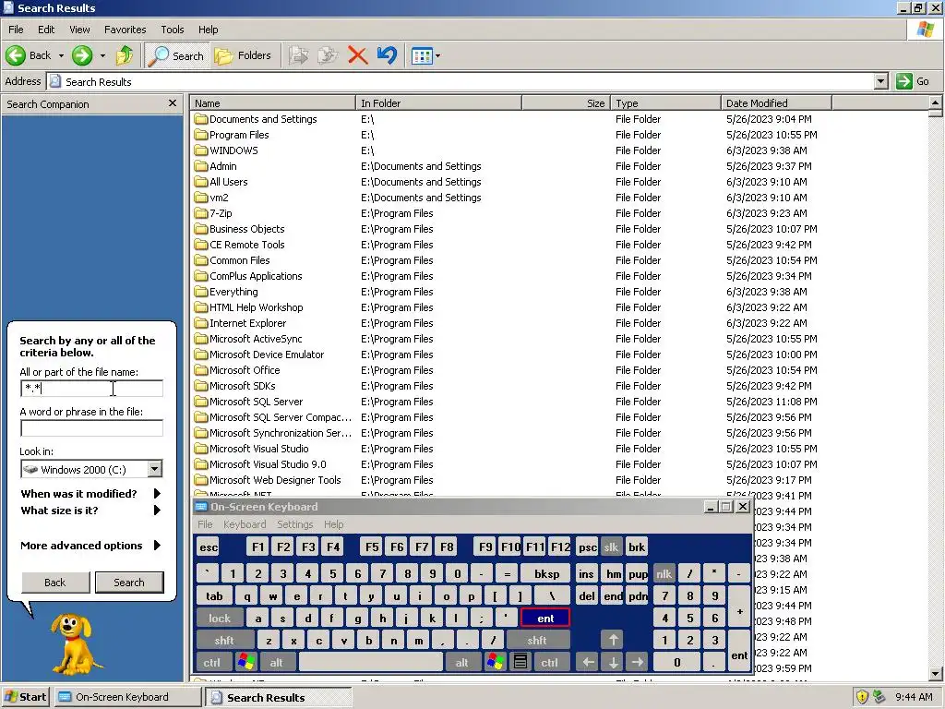Open the Back history dropdown arrow

[61, 56]
